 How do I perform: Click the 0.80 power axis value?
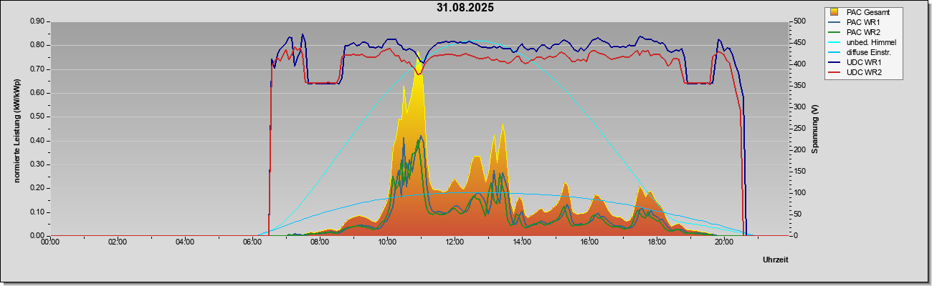tap(38, 45)
